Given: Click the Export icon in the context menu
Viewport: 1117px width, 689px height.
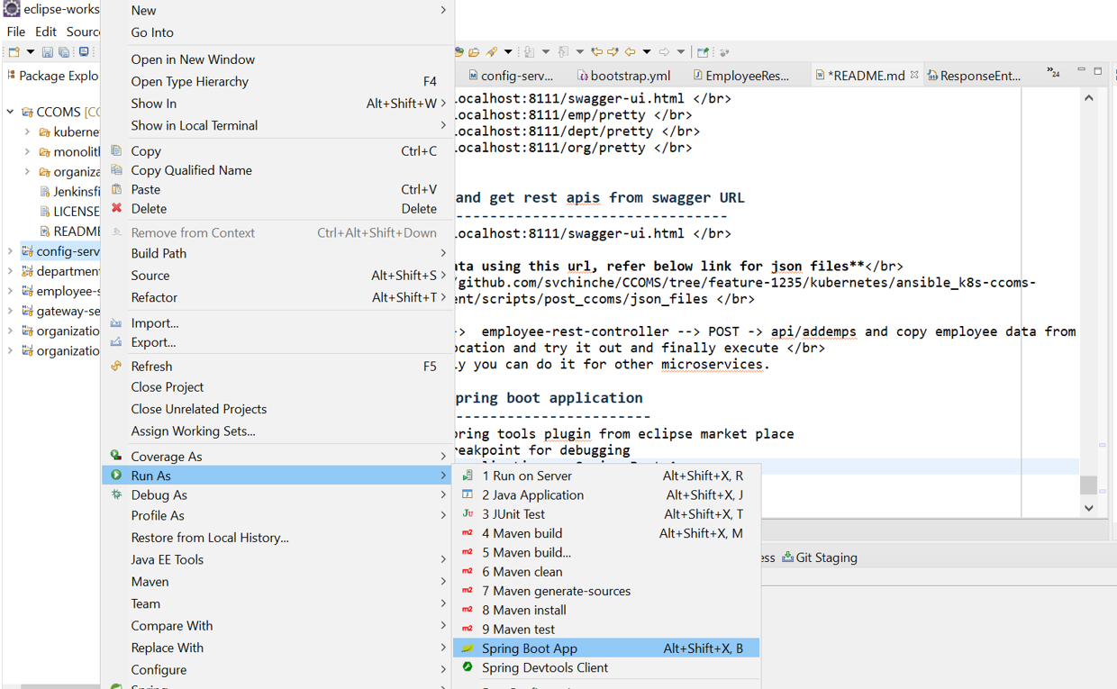Looking at the screenshot, I should 116,342.
